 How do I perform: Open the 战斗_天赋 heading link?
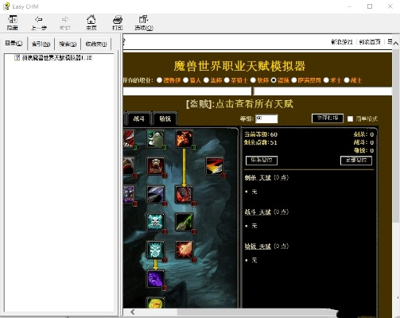click(x=258, y=212)
